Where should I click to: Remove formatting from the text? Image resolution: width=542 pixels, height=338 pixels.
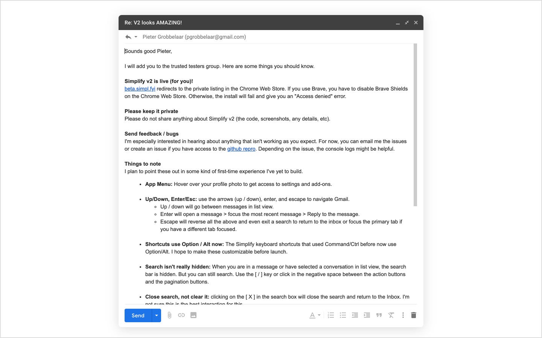391,315
